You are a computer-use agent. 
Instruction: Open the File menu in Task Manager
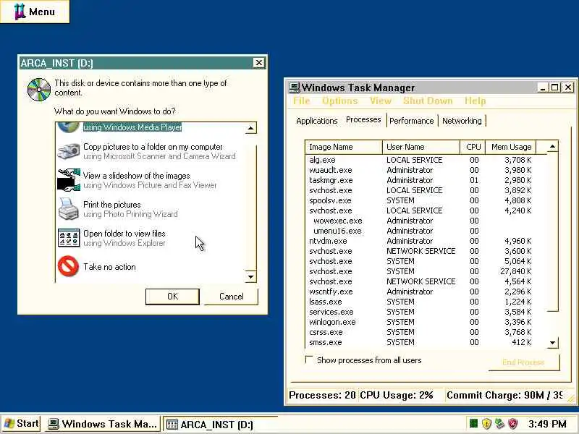click(x=301, y=101)
